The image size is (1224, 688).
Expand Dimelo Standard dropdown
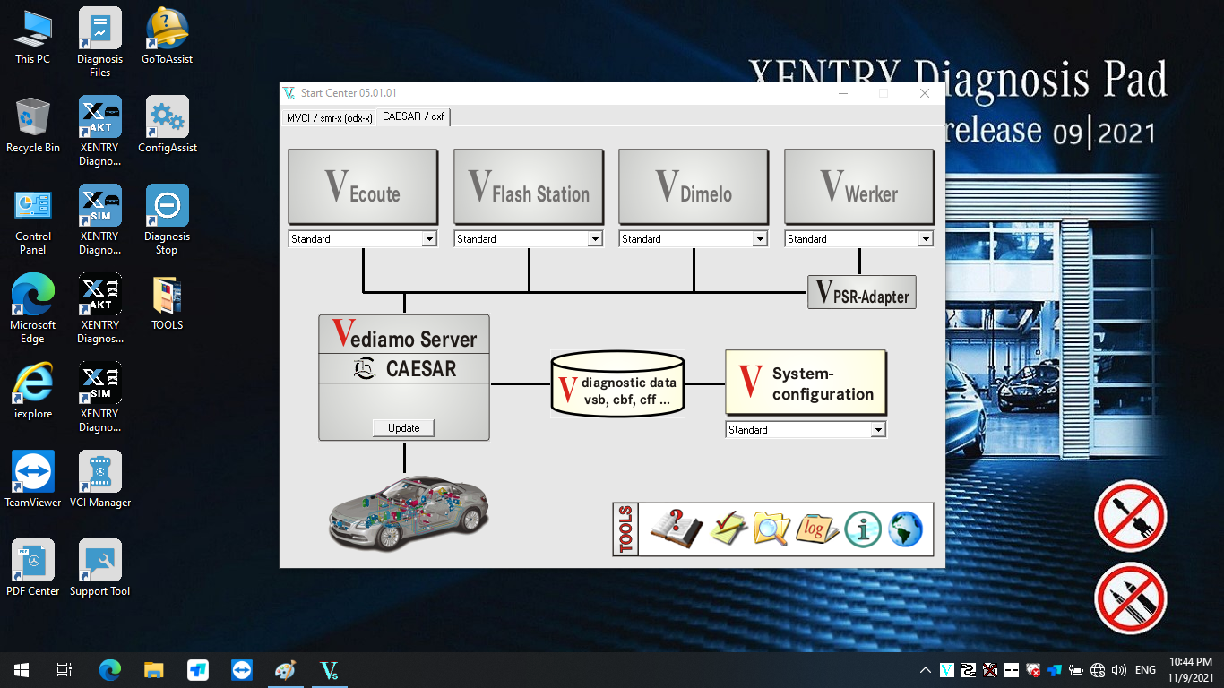click(760, 239)
